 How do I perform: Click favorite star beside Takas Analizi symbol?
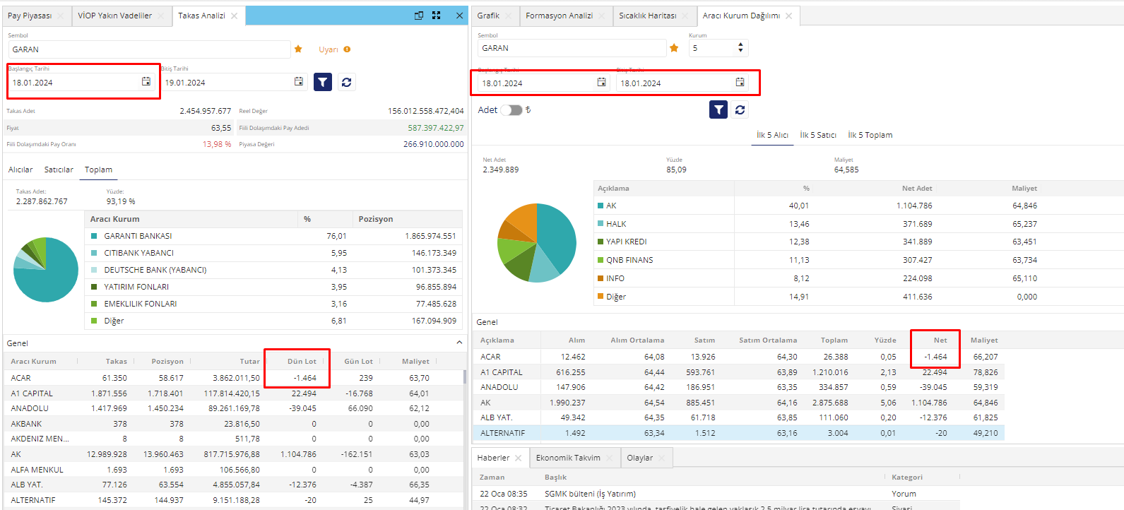coord(298,49)
